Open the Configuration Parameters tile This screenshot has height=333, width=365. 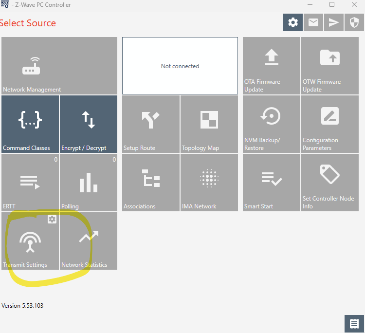pos(330,124)
